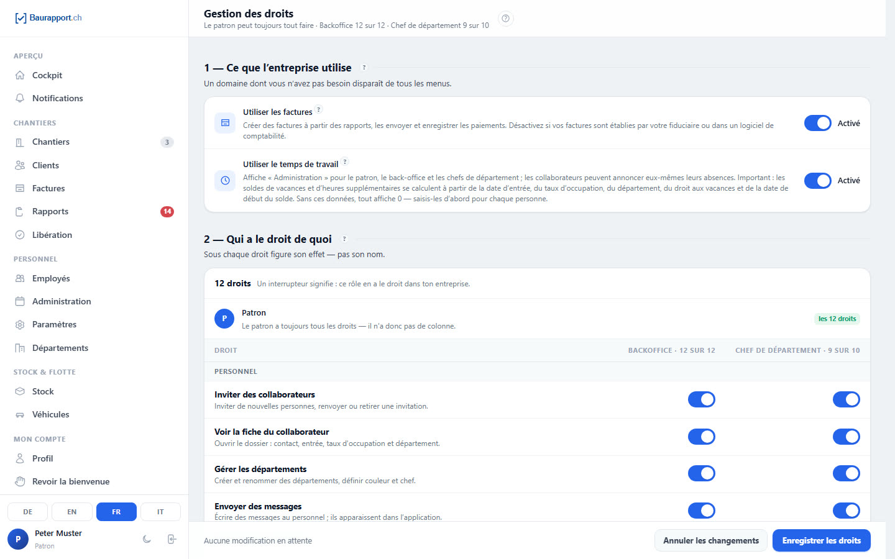Switch language to DE
This screenshot has height=559, width=895.
(28, 512)
